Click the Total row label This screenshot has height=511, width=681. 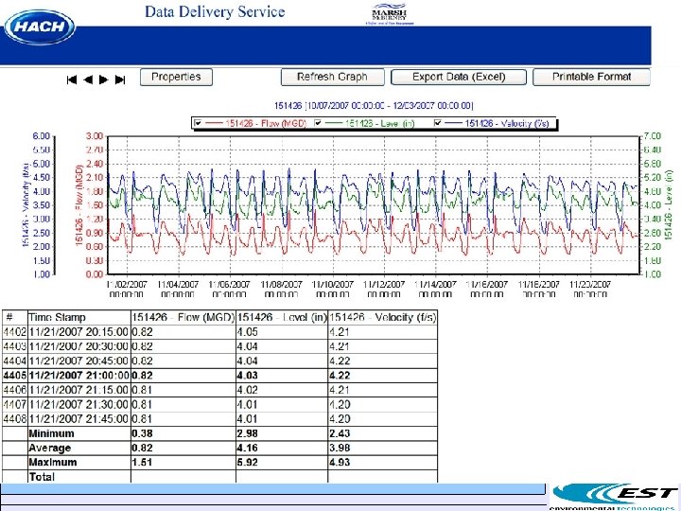tap(42, 477)
